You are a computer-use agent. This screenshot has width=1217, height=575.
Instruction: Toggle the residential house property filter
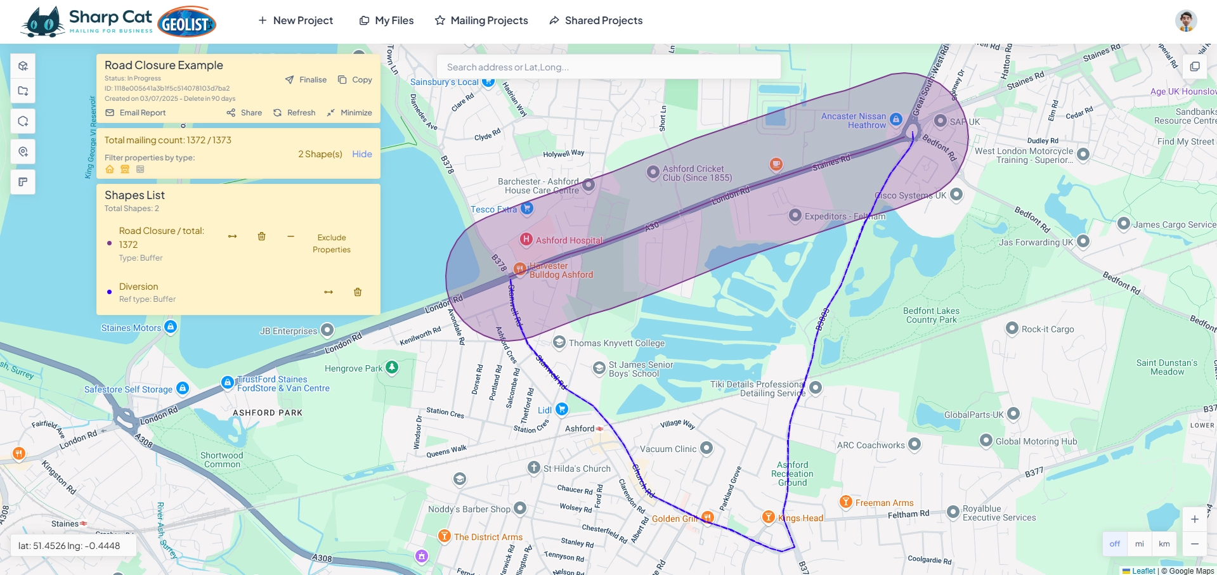click(x=110, y=169)
